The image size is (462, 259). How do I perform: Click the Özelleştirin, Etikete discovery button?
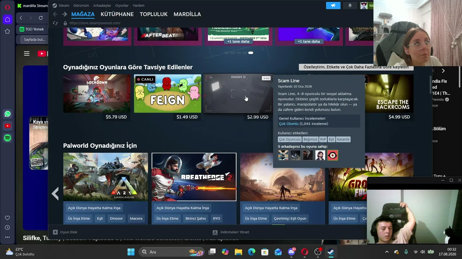tap(356, 67)
